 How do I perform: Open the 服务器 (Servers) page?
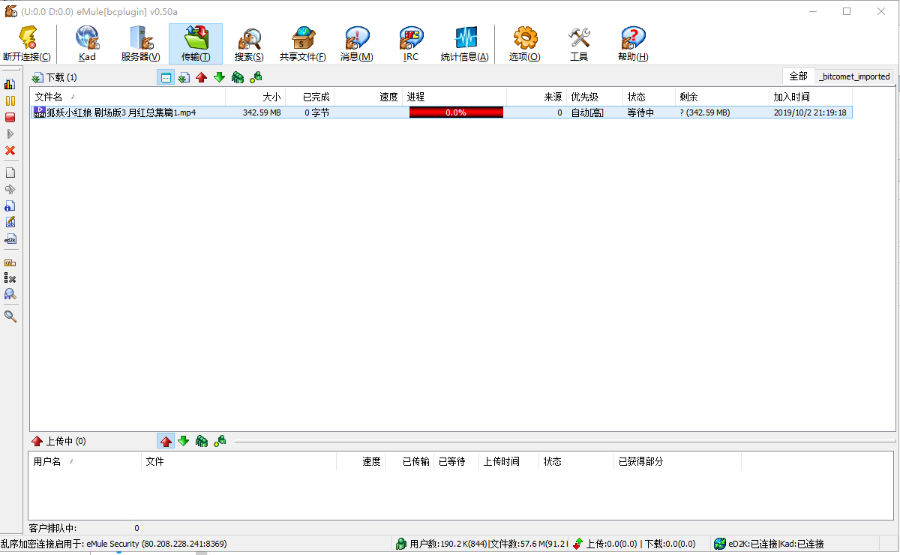pos(140,43)
